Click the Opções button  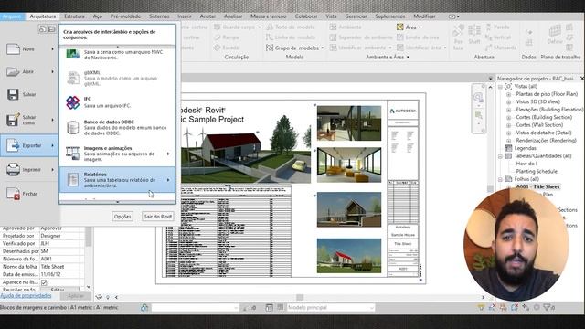(122, 217)
